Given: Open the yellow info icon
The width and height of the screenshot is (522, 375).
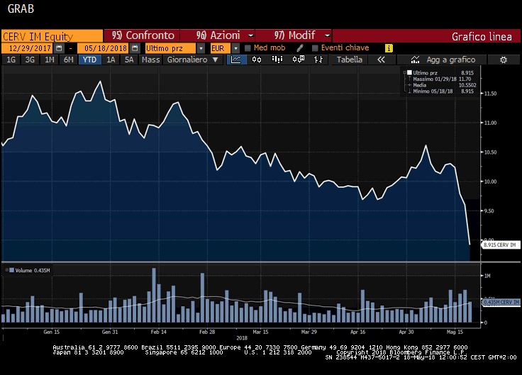Looking at the screenshot, I should 389,48.
